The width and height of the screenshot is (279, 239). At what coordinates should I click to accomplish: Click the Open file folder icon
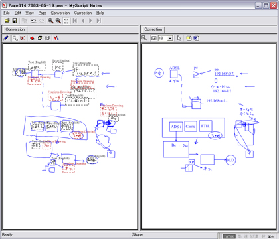tap(7, 21)
